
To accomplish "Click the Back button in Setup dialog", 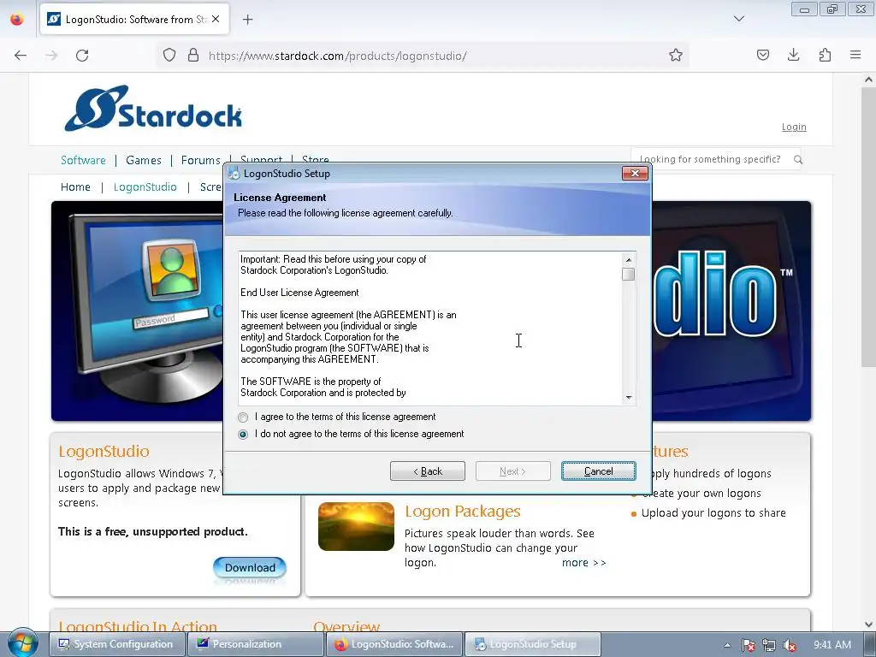I will (428, 471).
